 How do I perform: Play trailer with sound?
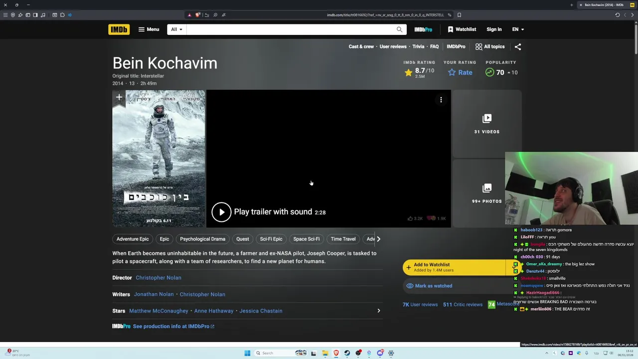[x=269, y=212]
